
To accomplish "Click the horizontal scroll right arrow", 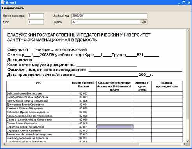I will coord(185,144).
